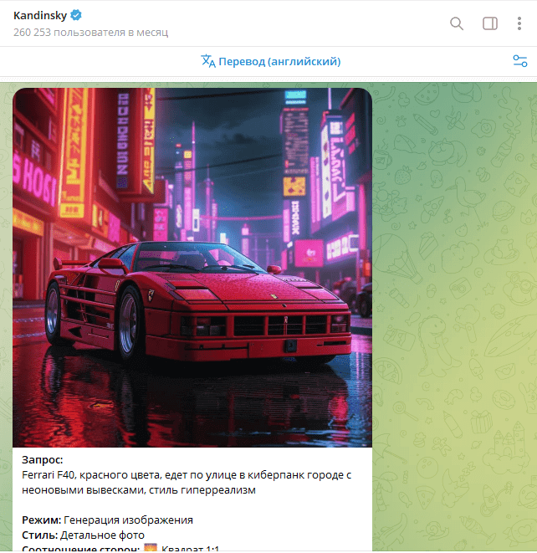Image resolution: width=537 pixels, height=553 pixels.
Task: Click the verified badge next to Kandinsky
Action: click(76, 15)
